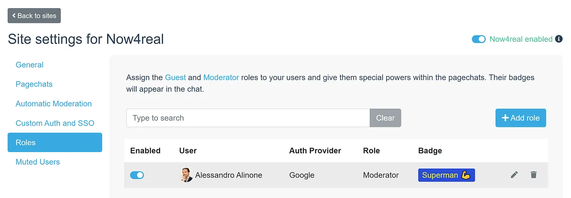Image resolution: width=571 pixels, height=198 pixels.
Task: Switch to Automatic Moderation settings
Action: click(x=53, y=104)
